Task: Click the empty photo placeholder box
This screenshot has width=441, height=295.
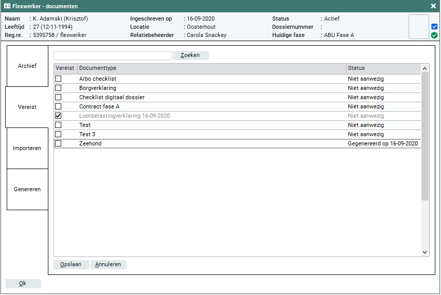Action: (x=418, y=27)
